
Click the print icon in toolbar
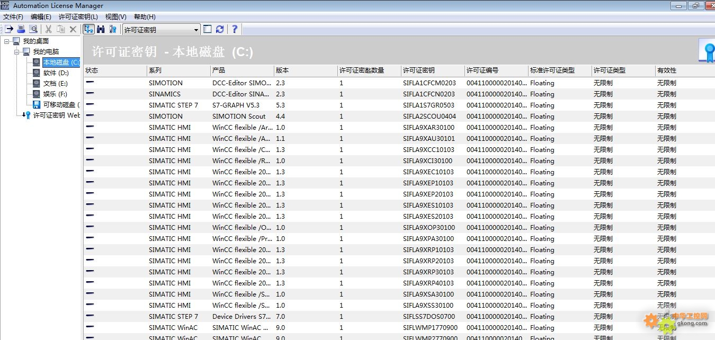[21, 29]
